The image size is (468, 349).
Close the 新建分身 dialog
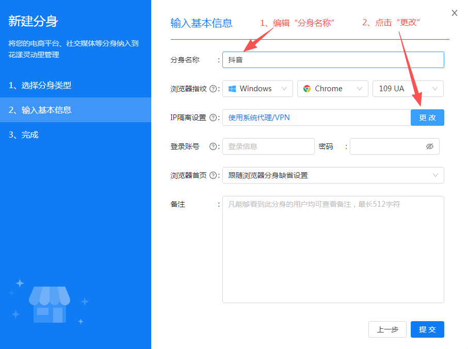[454, 13]
